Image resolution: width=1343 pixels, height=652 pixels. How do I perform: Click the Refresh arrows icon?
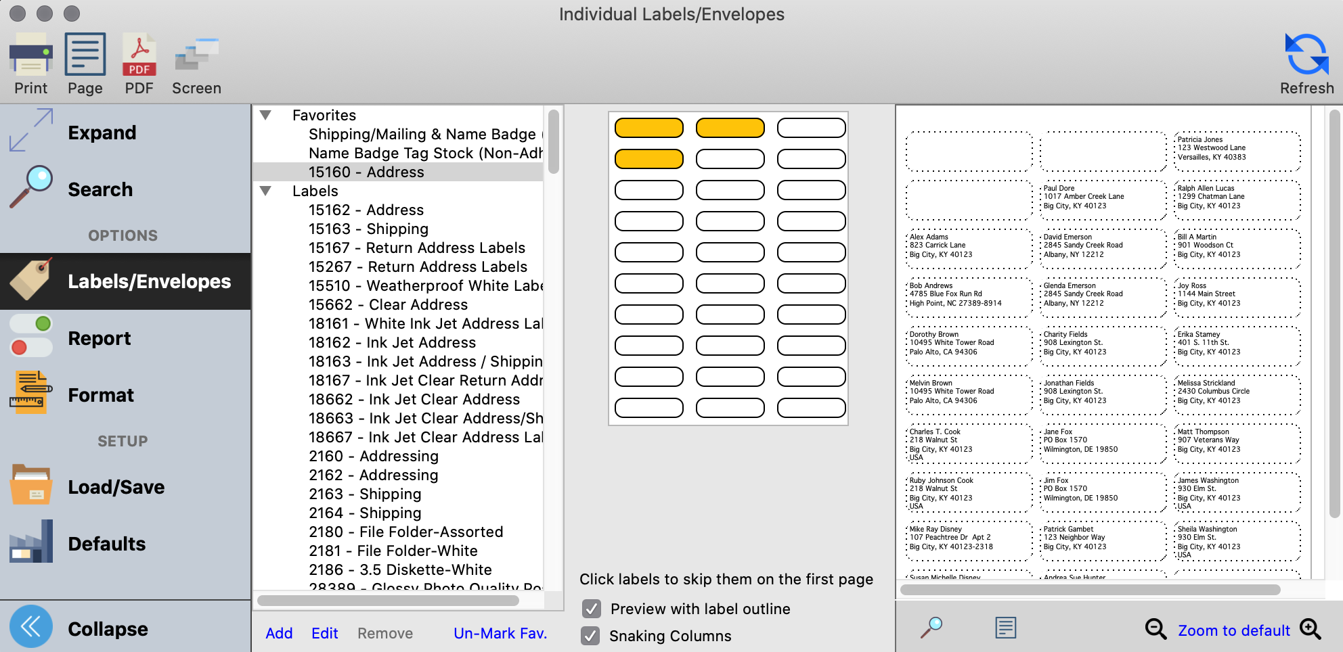[x=1306, y=54]
